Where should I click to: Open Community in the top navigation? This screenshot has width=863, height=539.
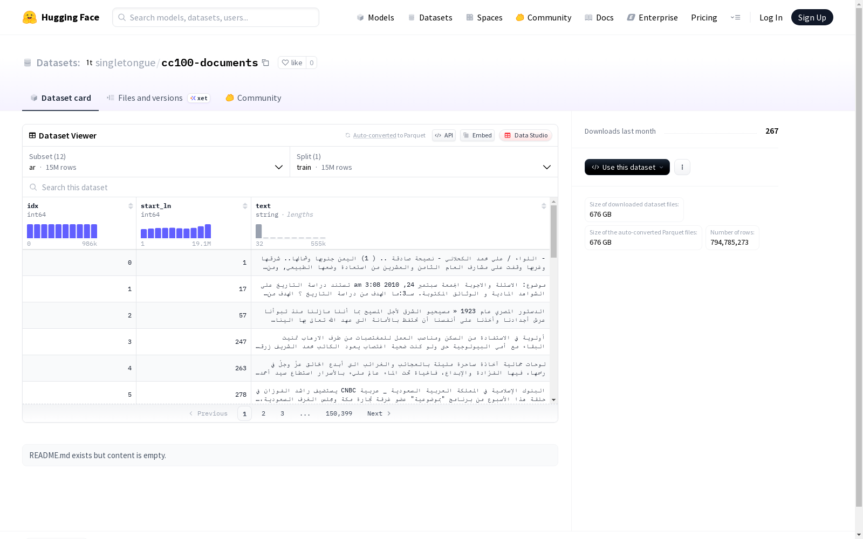[x=544, y=17]
